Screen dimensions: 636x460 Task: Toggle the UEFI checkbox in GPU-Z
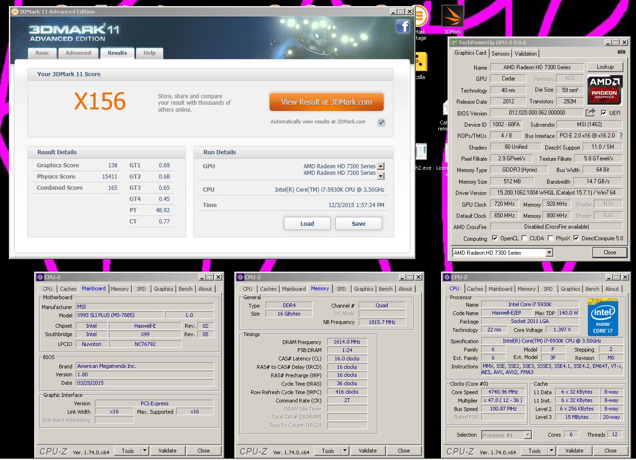coord(604,113)
